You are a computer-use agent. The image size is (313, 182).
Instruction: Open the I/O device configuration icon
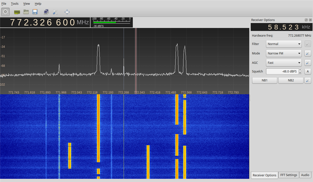click(x=17, y=12)
